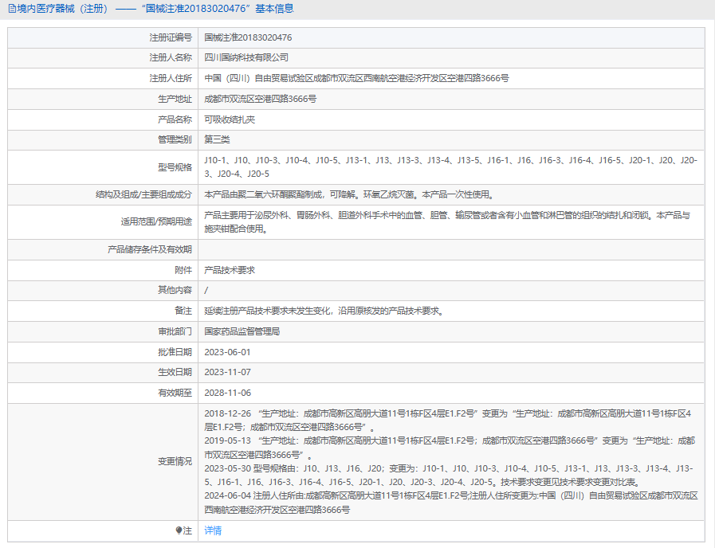The width and height of the screenshot is (715, 548).
Task: Click the 管理类别 field label
Action: coord(175,140)
